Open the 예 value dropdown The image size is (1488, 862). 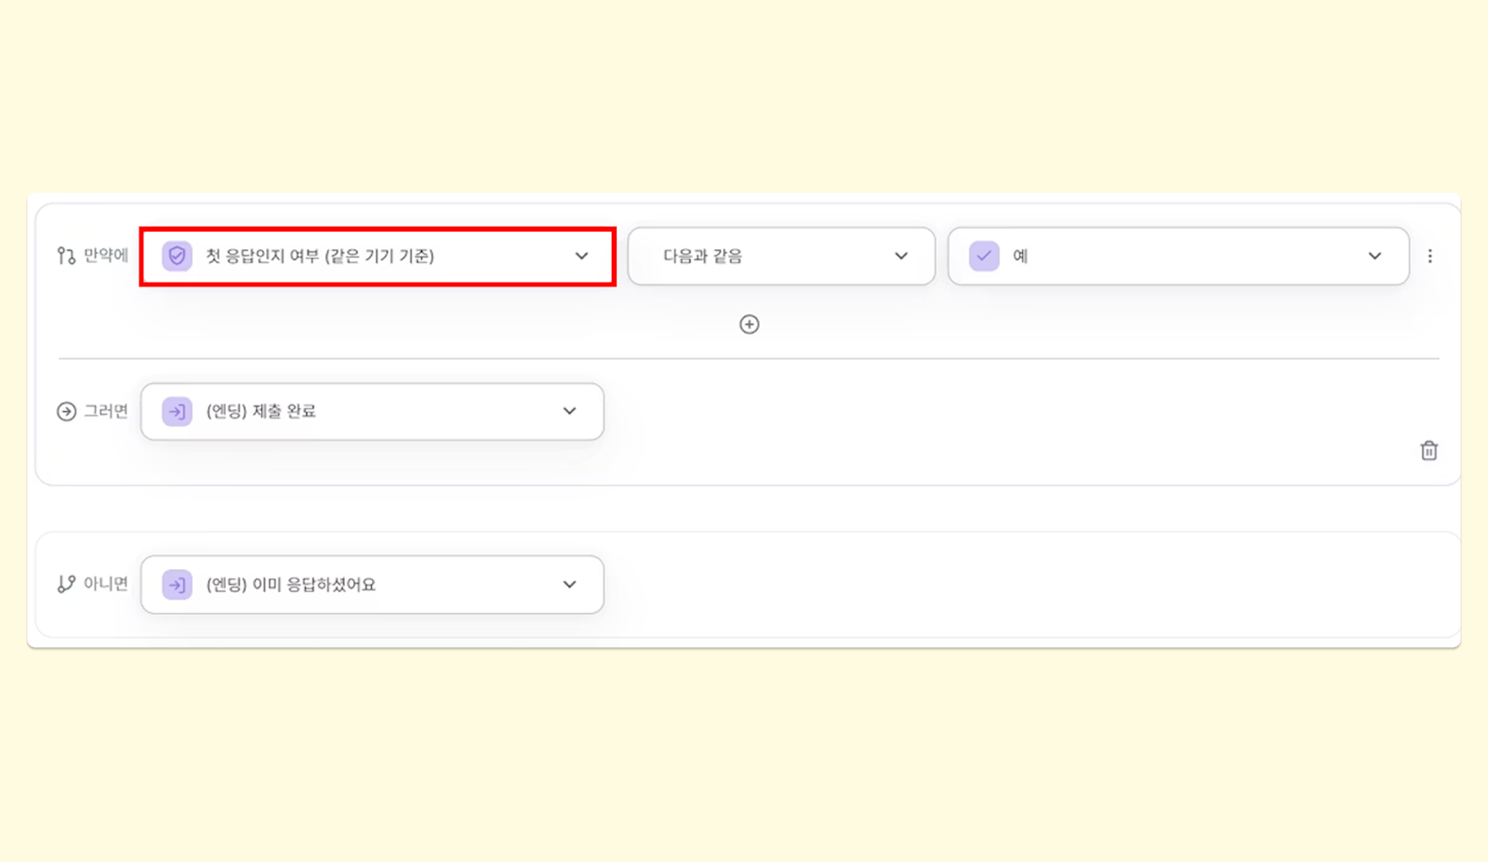coord(1177,256)
